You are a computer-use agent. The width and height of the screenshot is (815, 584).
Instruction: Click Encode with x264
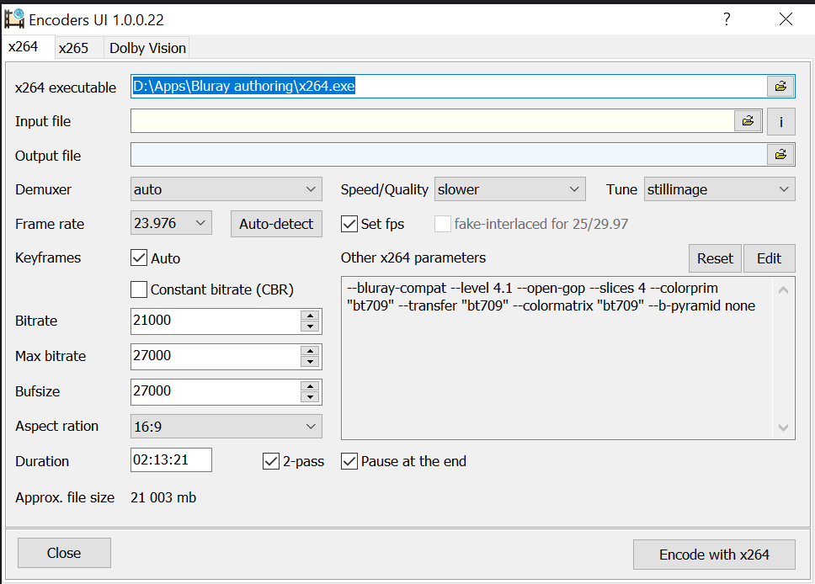tap(714, 555)
